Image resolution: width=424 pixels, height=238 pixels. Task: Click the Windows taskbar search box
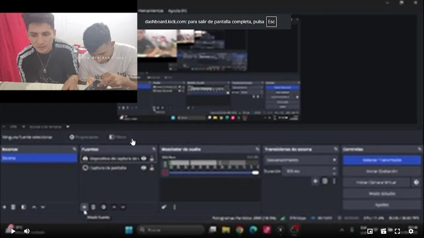[171, 230]
